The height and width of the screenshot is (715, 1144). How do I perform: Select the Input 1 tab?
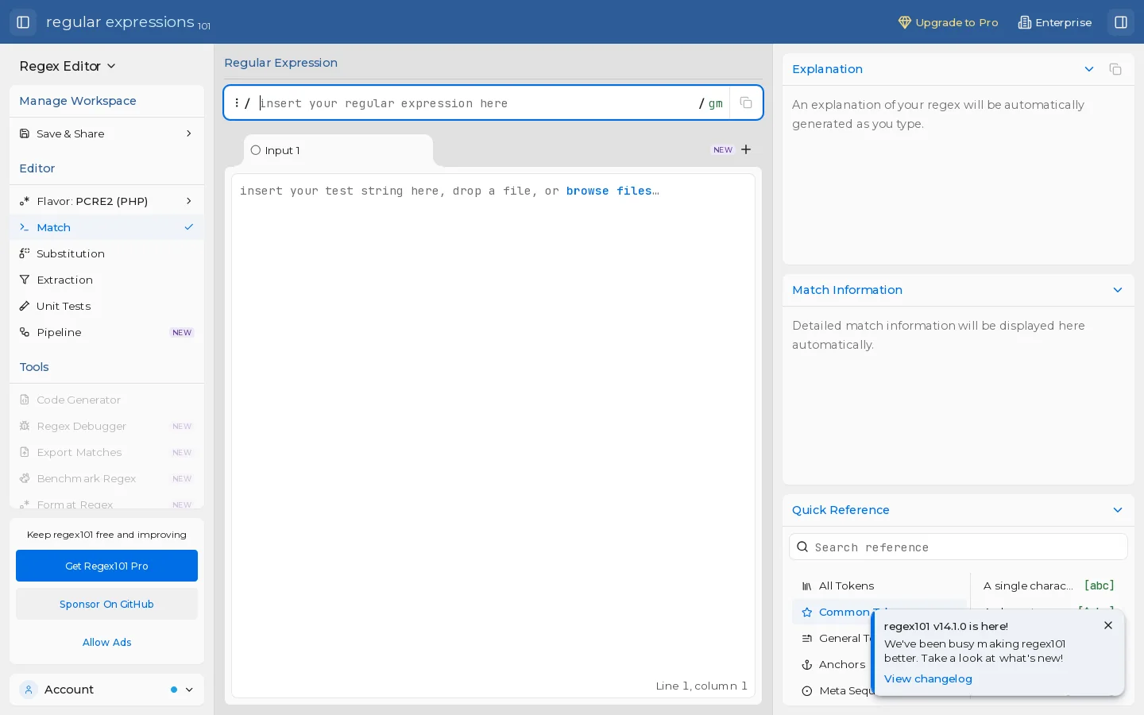(x=338, y=150)
